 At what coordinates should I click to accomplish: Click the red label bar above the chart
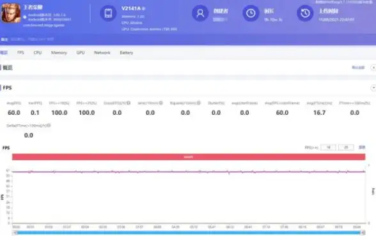(189, 157)
